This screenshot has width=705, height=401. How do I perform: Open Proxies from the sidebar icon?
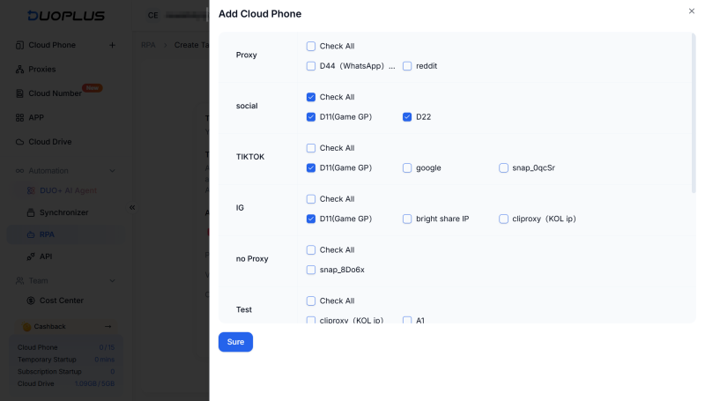pyautogui.click(x=19, y=70)
